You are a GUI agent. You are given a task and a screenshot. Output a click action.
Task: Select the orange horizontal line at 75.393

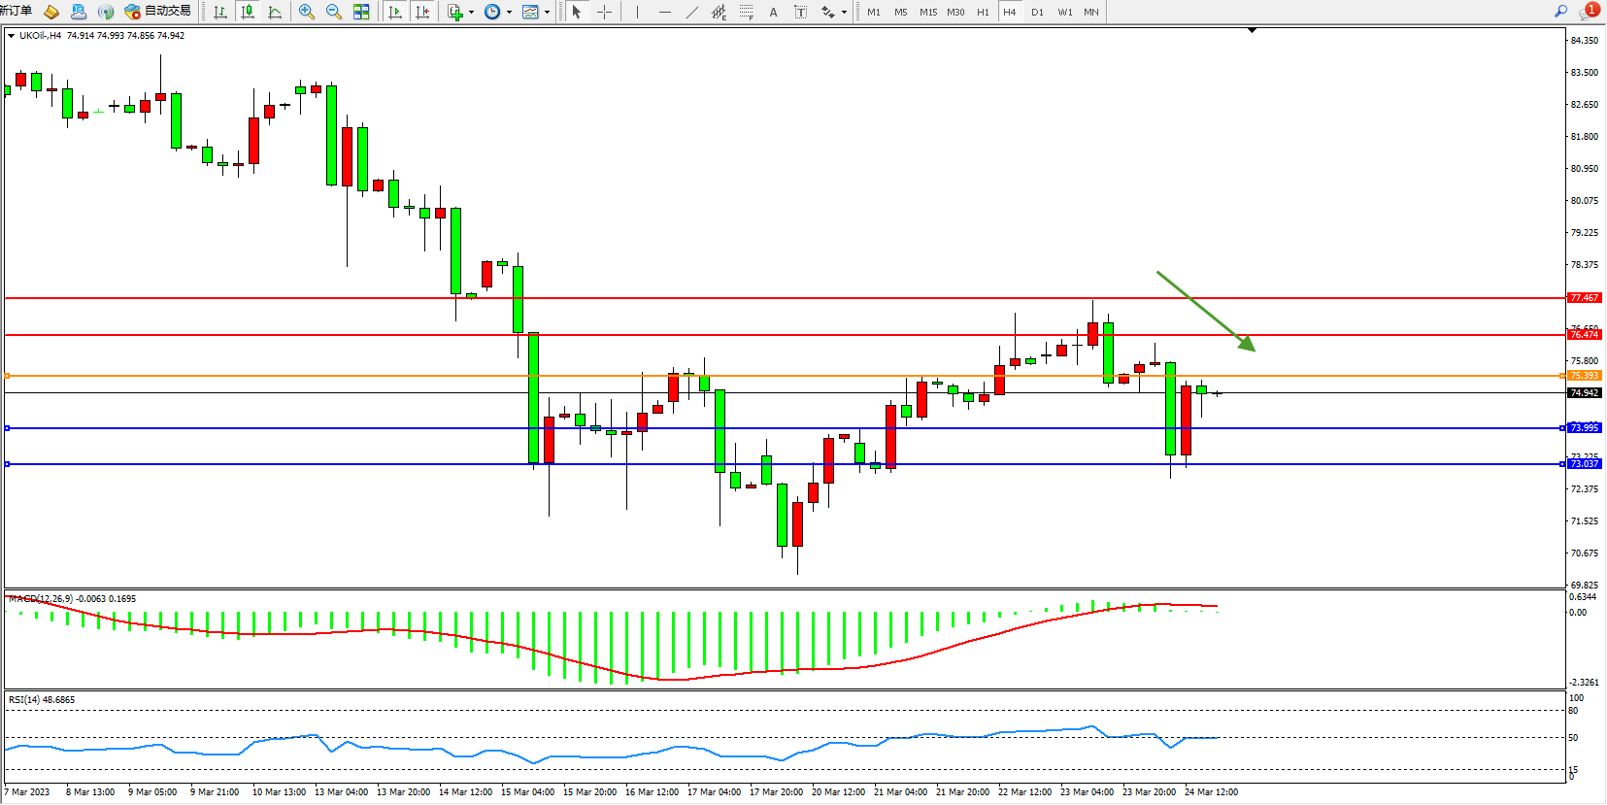coord(777,376)
